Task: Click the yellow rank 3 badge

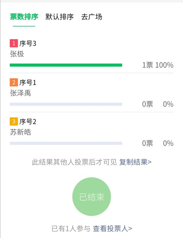Action: pos(14,122)
